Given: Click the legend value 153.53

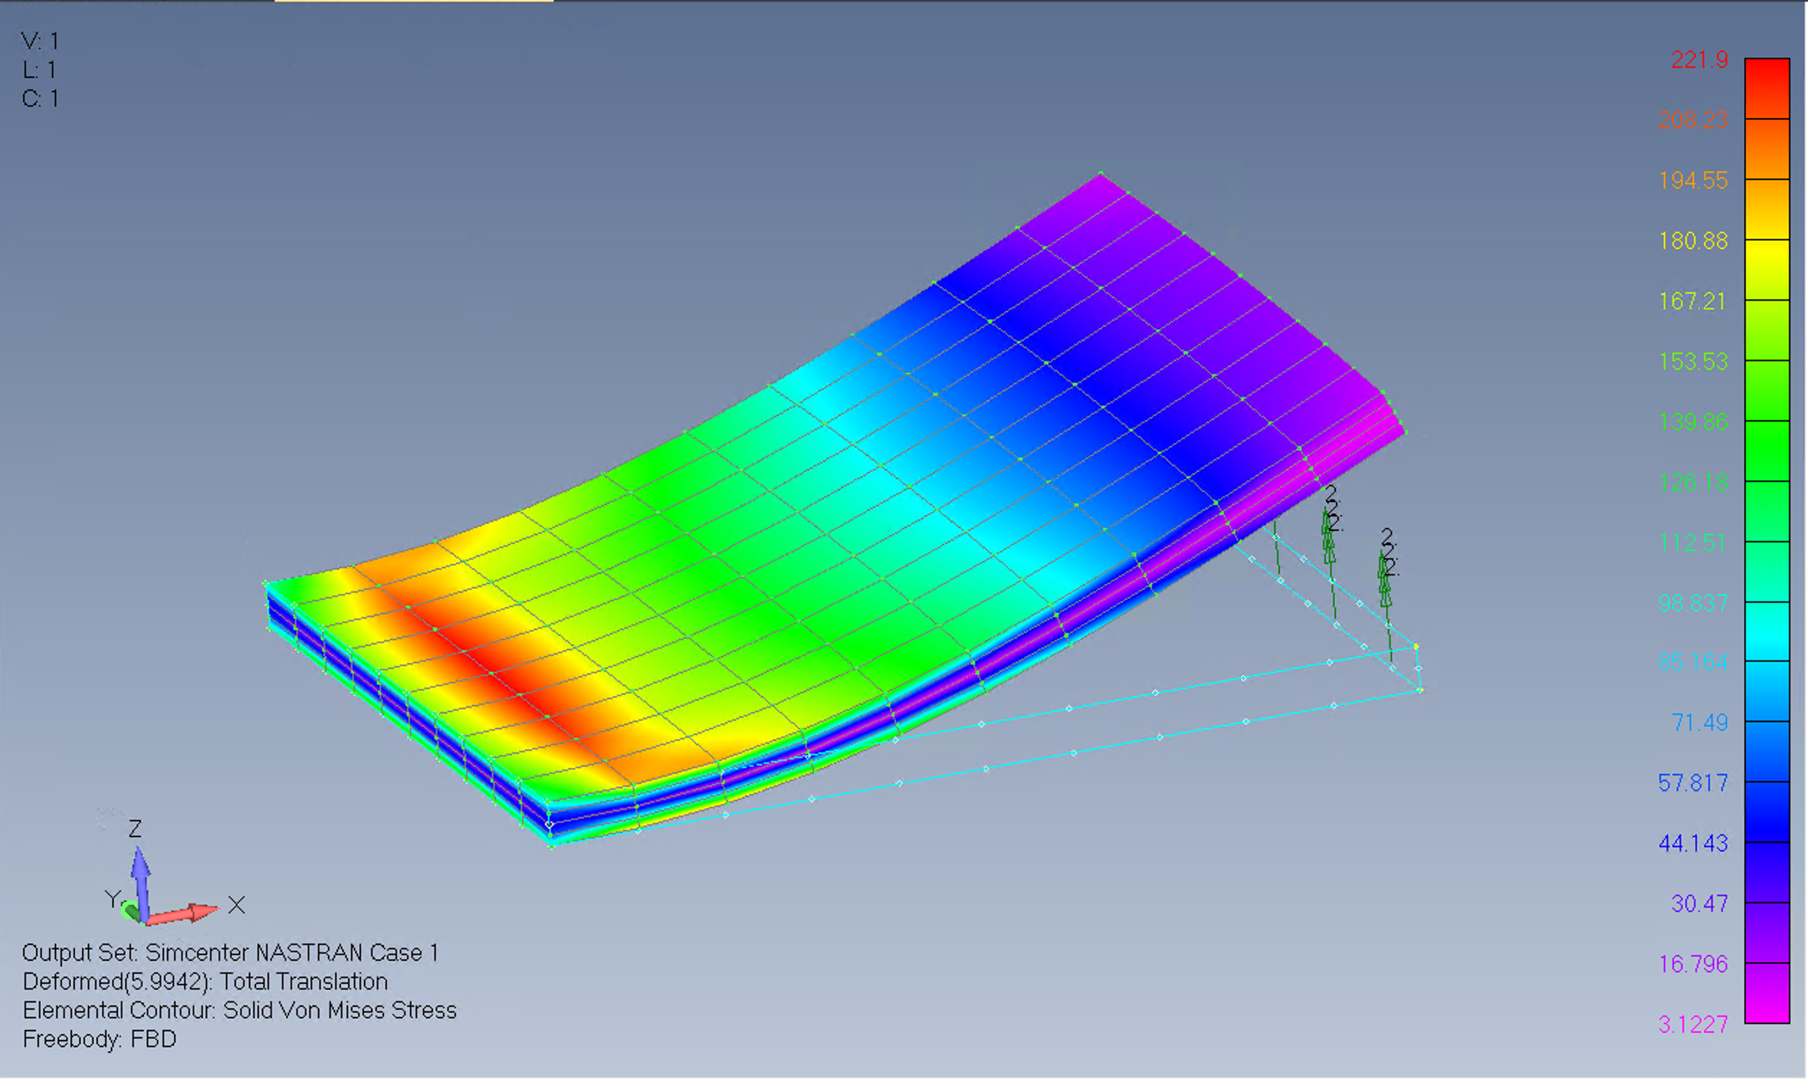Looking at the screenshot, I should point(1693,361).
